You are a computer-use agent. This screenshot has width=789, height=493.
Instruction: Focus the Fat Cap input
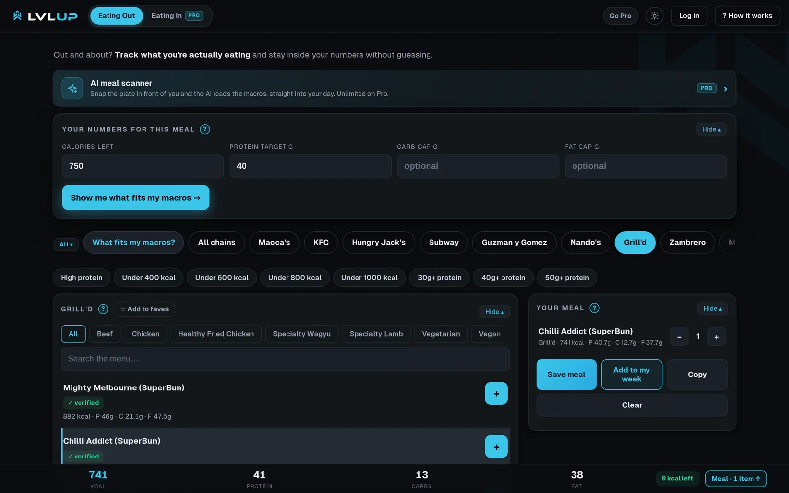pos(646,166)
